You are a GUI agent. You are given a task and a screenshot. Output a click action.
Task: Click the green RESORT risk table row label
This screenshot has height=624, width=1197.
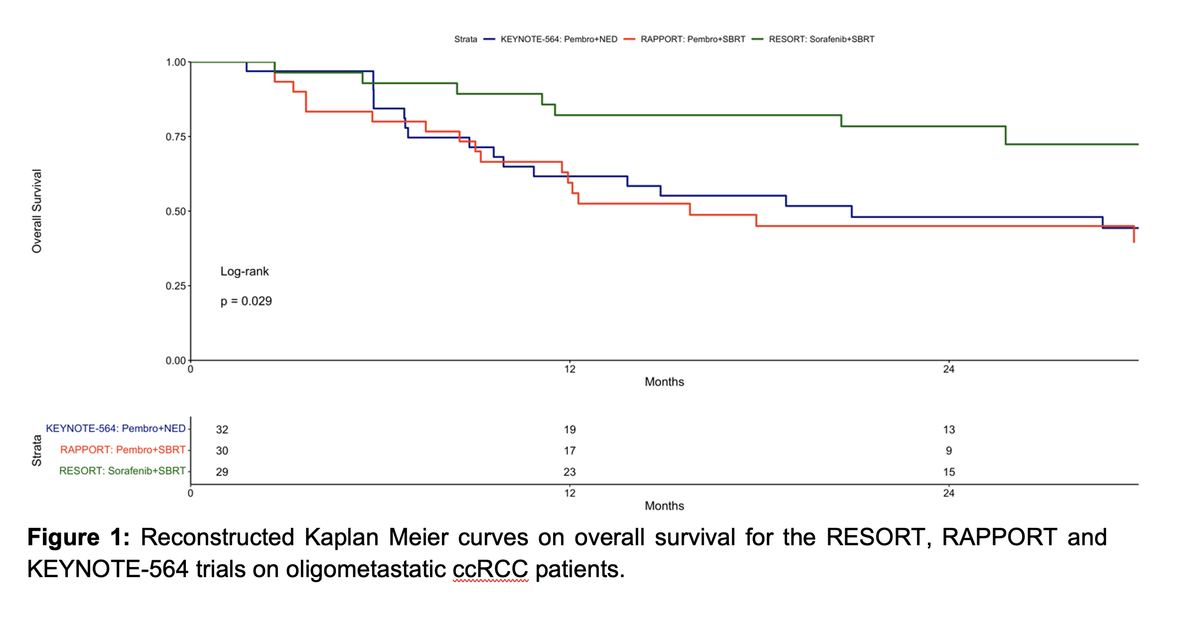coord(122,471)
